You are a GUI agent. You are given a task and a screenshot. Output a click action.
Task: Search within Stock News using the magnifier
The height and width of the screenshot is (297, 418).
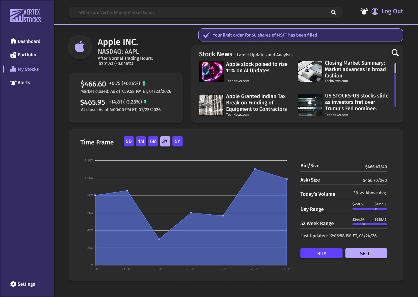click(395, 52)
